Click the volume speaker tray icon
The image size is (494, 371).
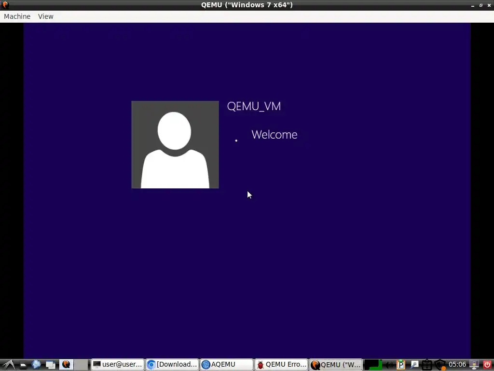click(389, 365)
